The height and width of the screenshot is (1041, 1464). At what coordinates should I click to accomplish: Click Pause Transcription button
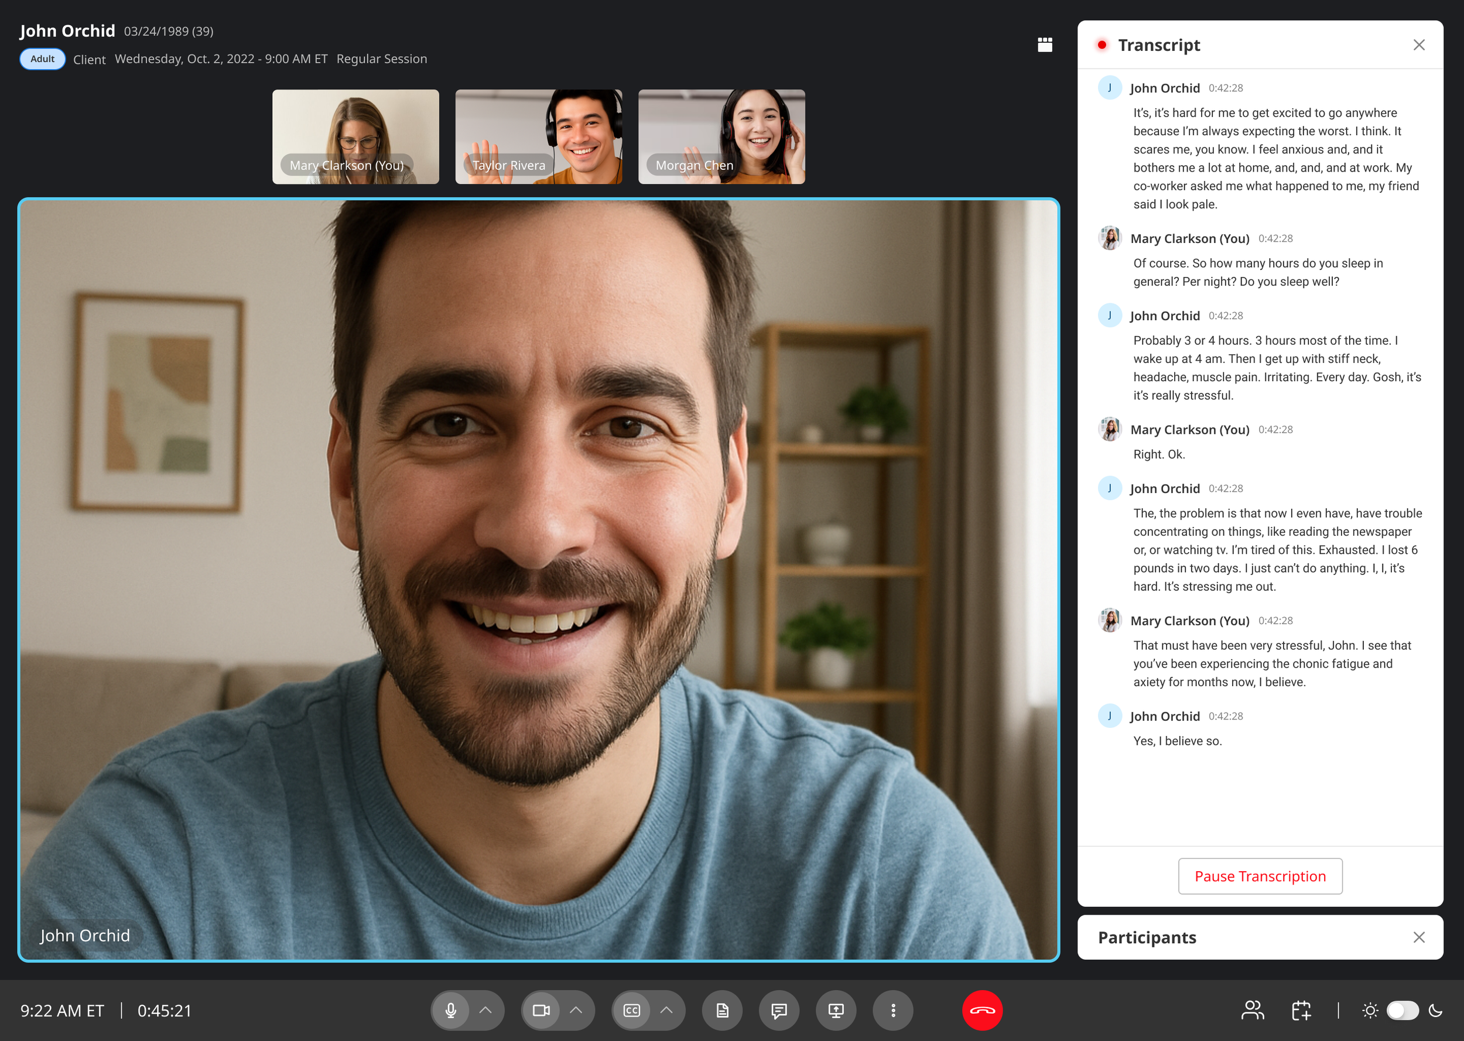(x=1260, y=876)
